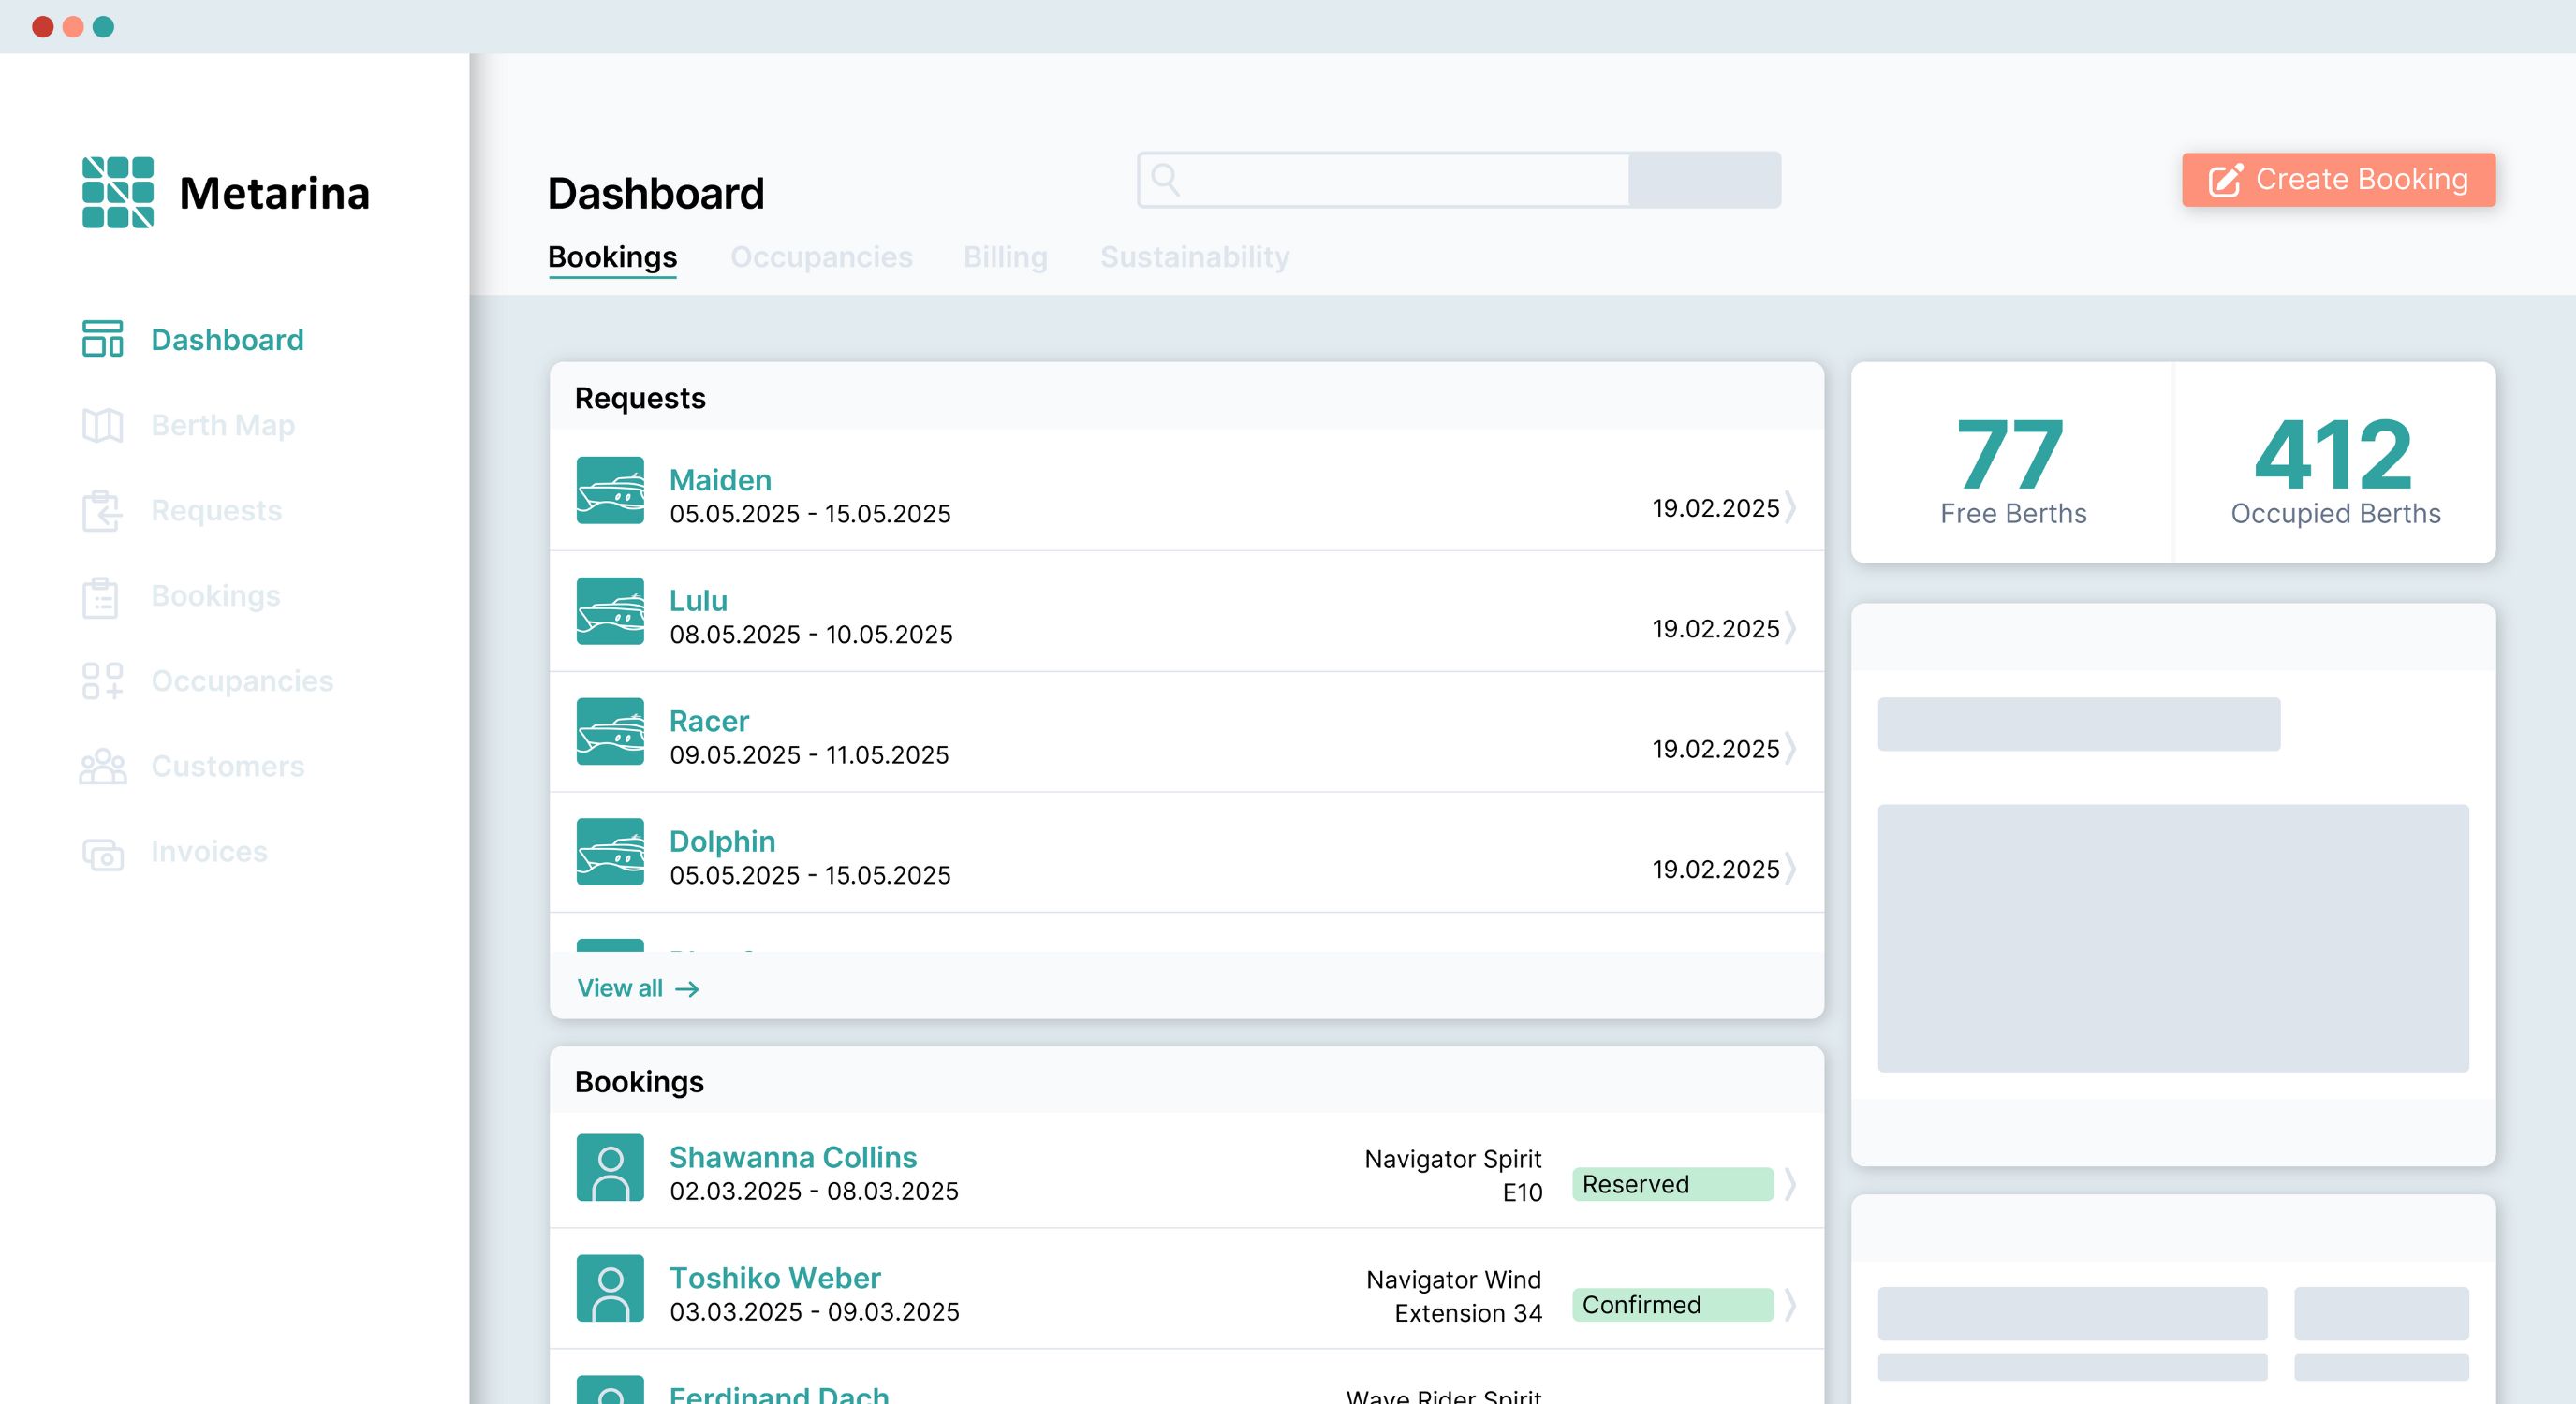The width and height of the screenshot is (2576, 1404).
Task: Switch to the Sustainability tab
Action: click(x=1195, y=256)
